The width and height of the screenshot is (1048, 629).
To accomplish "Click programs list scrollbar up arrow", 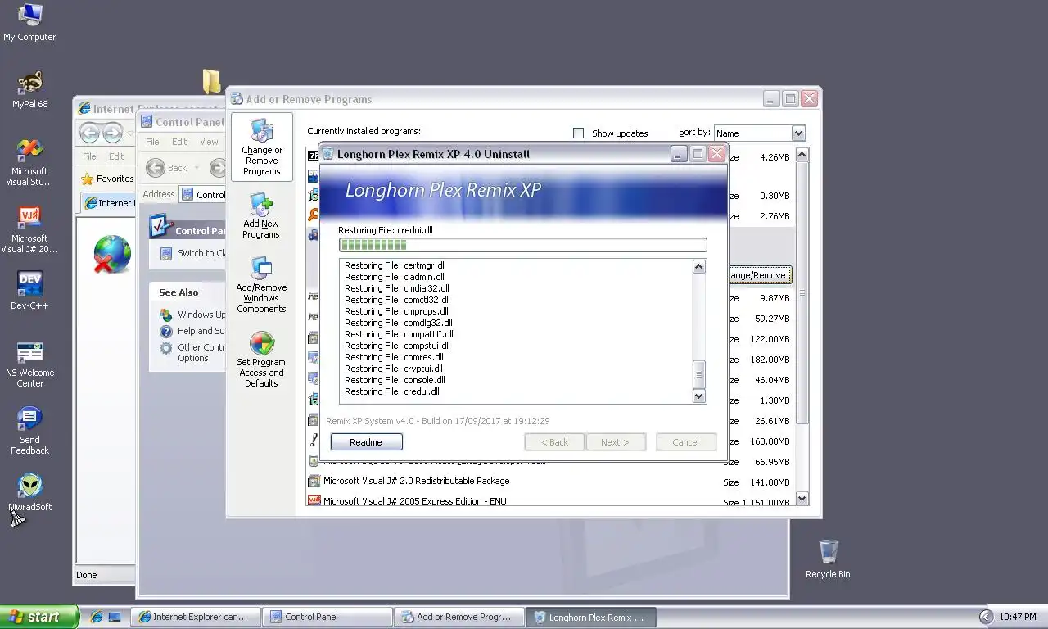I will point(802,155).
